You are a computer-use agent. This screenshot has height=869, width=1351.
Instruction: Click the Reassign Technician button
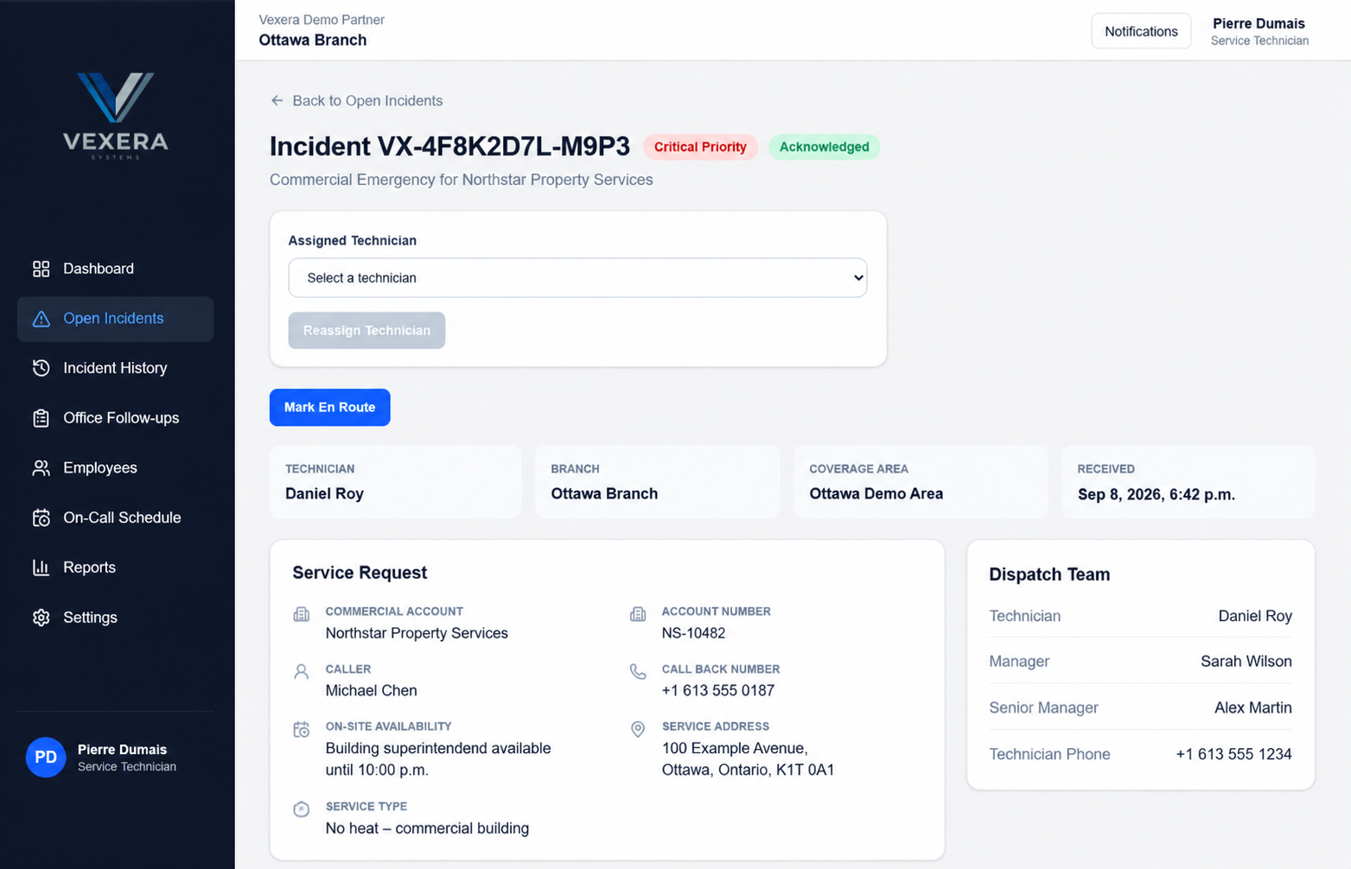[366, 331]
